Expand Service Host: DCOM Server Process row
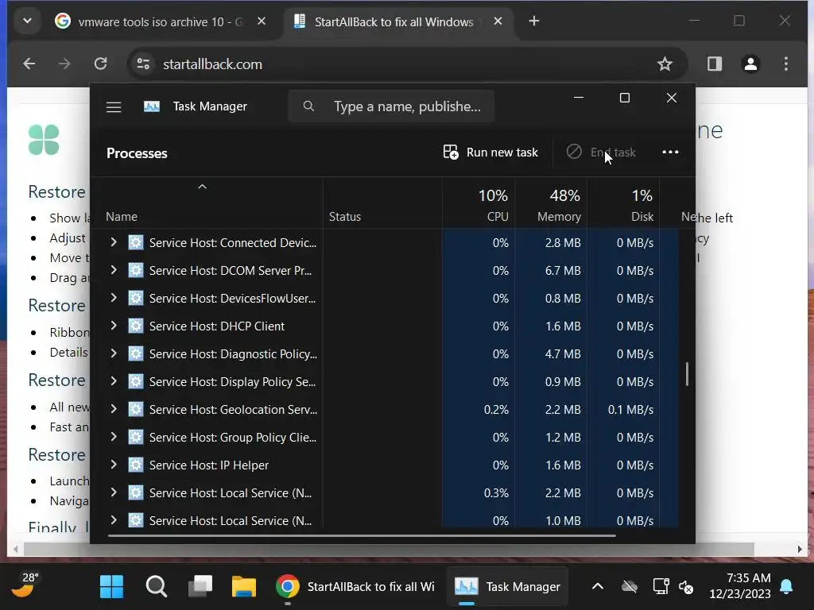The width and height of the screenshot is (814, 610). coord(113,270)
